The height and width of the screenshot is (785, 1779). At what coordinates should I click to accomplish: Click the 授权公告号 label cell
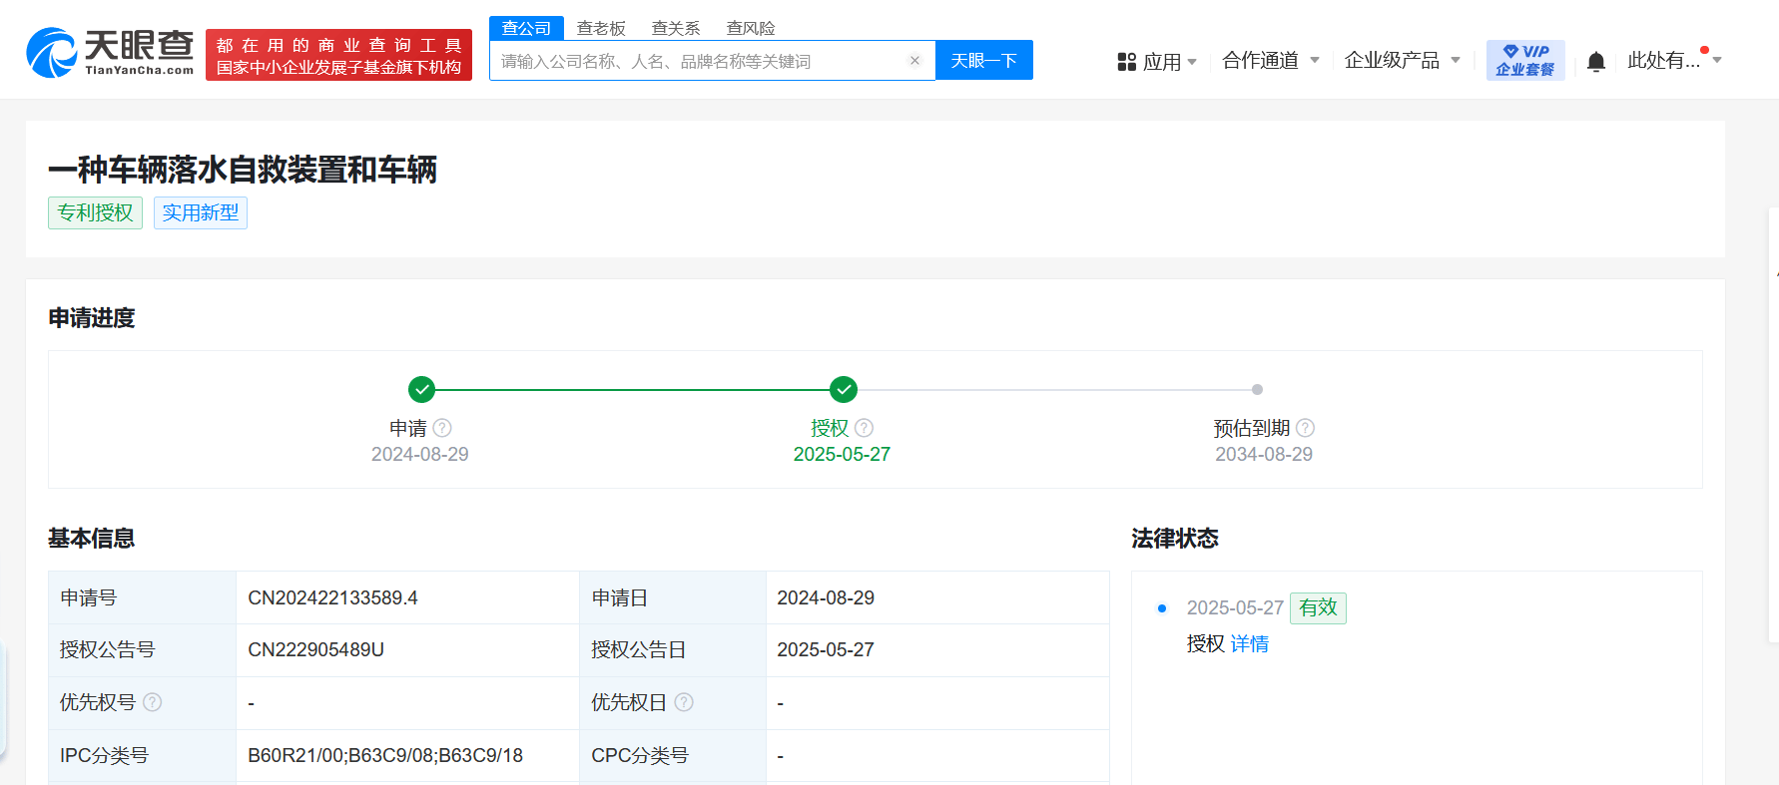142,650
